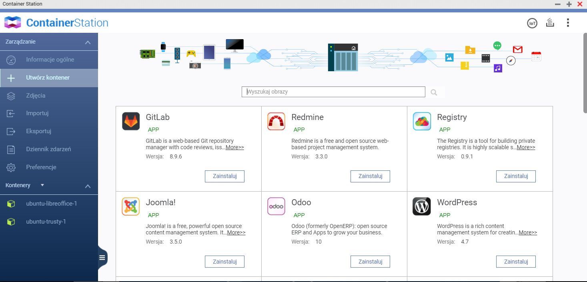
Task: Click the GitLab app icon
Action: click(x=131, y=121)
